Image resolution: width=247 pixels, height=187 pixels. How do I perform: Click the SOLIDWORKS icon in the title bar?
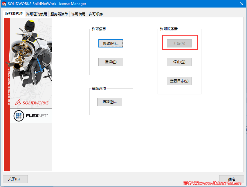(x=4, y=3)
